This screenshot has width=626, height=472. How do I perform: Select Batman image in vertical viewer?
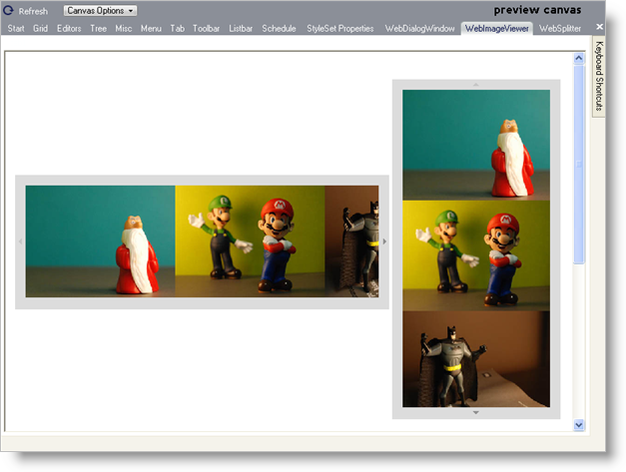pos(476,359)
